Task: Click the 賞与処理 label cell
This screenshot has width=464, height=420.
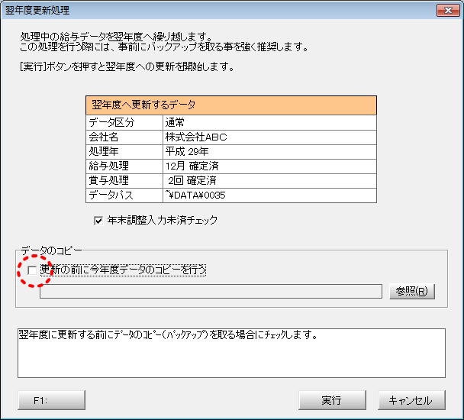Action: click(x=124, y=181)
